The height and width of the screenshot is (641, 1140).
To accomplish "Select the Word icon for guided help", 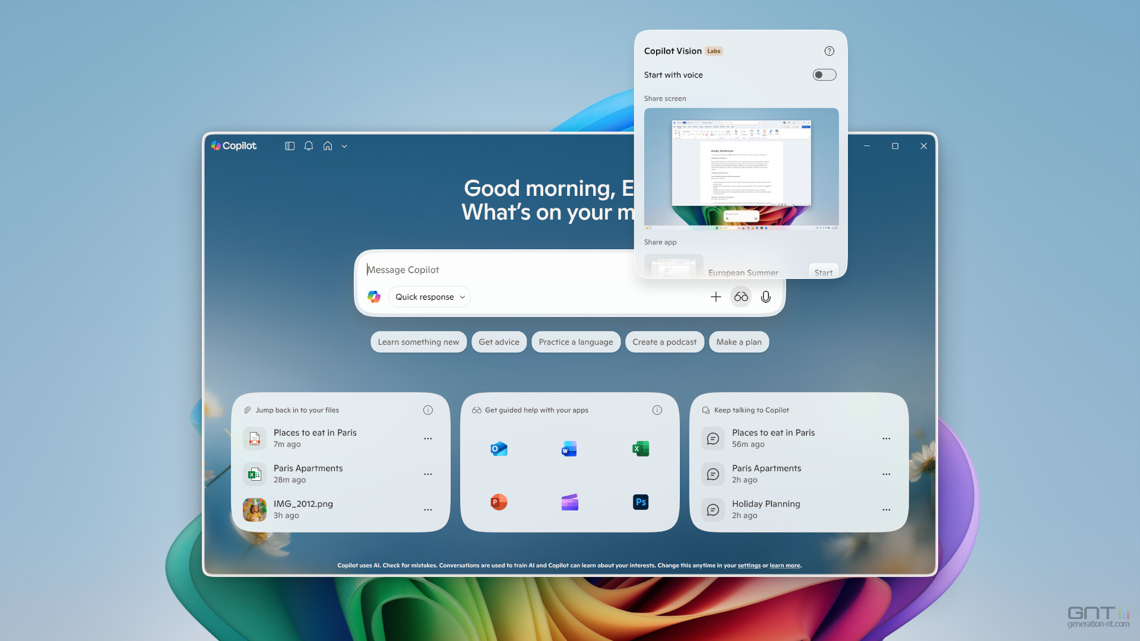I will (569, 448).
